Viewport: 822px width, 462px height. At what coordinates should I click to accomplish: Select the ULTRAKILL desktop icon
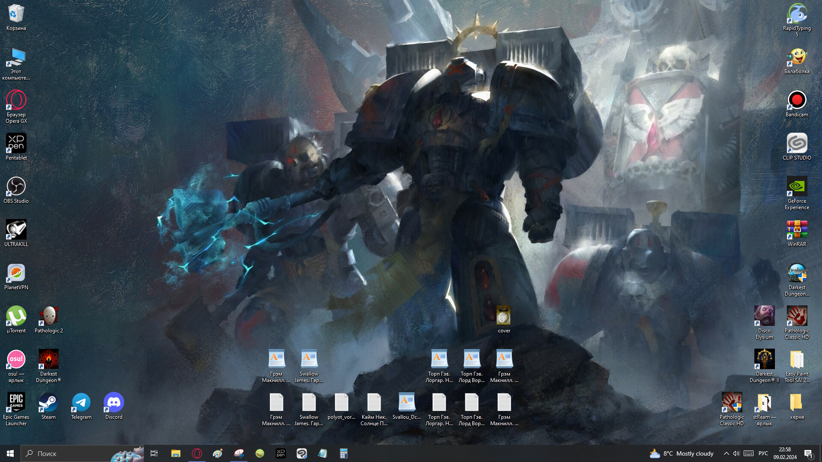[16, 230]
